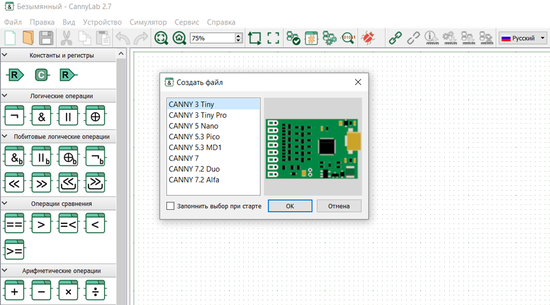Select CANNY 3 Tiny Pro in list
The height and width of the screenshot is (305, 550).
pos(213,115)
